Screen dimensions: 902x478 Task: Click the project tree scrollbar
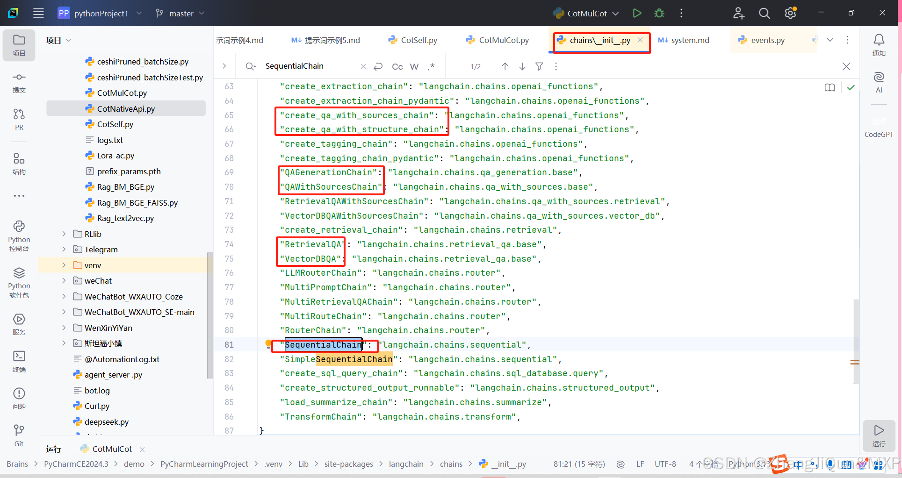209,315
